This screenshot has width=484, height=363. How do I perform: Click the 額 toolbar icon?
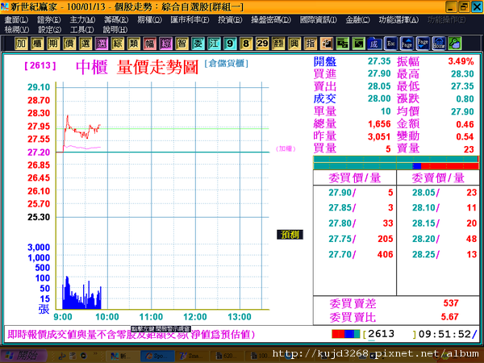[278, 44]
